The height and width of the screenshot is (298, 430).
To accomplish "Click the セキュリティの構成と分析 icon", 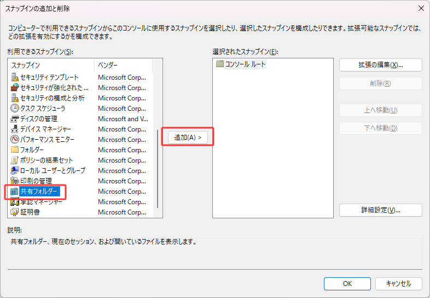I will click(15, 98).
